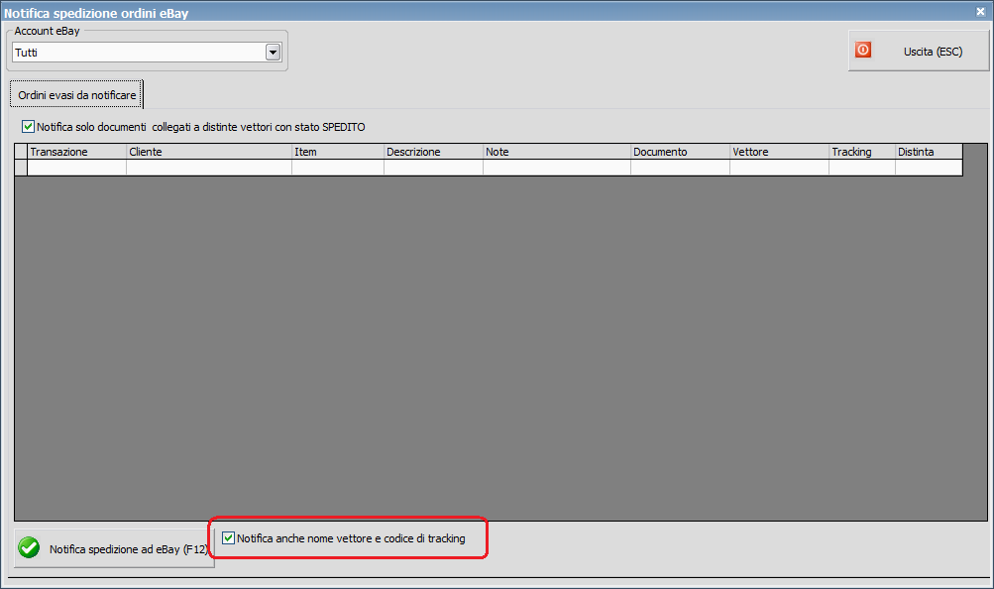This screenshot has height=589, width=994.
Task: Click the Cliente column header
Action: click(208, 152)
